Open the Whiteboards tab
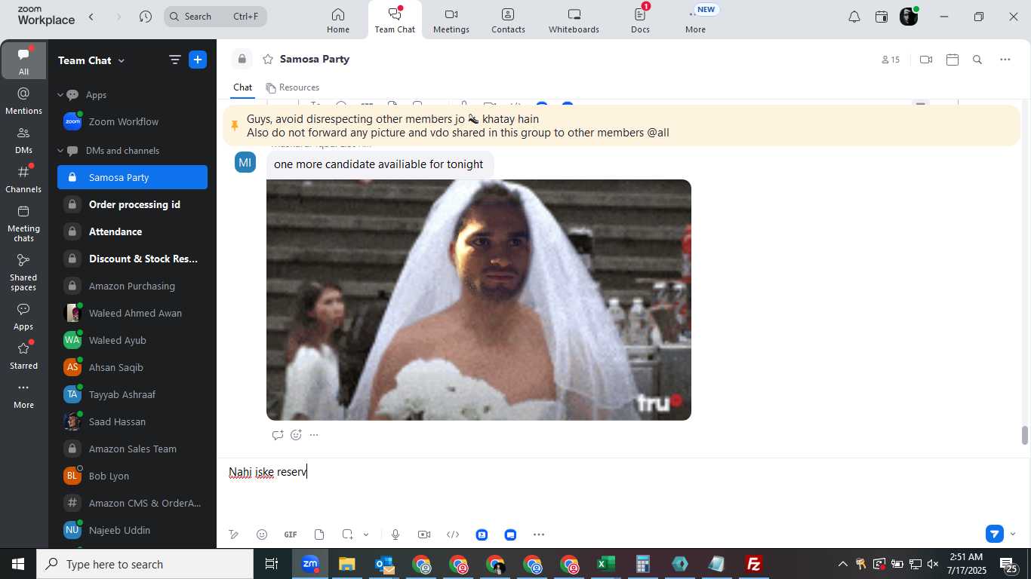 pyautogui.click(x=574, y=20)
